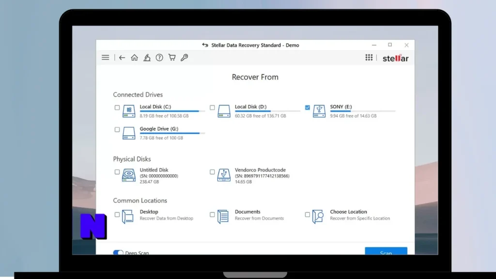This screenshot has width=496, height=279.
Task: Select the 'Local Disk (D:)' label
Action: (x=250, y=107)
